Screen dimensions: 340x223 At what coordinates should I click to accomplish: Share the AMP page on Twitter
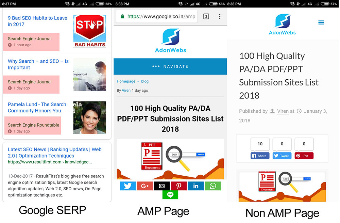[x=128, y=186]
